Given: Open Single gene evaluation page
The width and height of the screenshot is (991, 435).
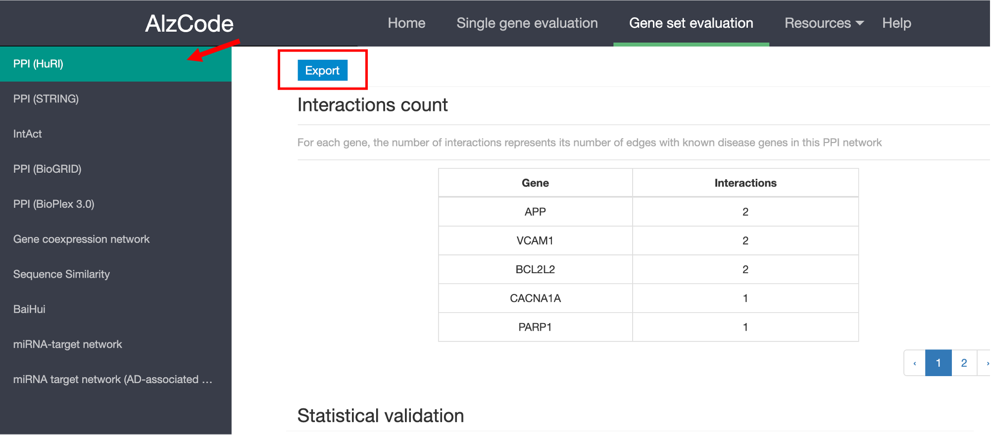Looking at the screenshot, I should 527,23.
